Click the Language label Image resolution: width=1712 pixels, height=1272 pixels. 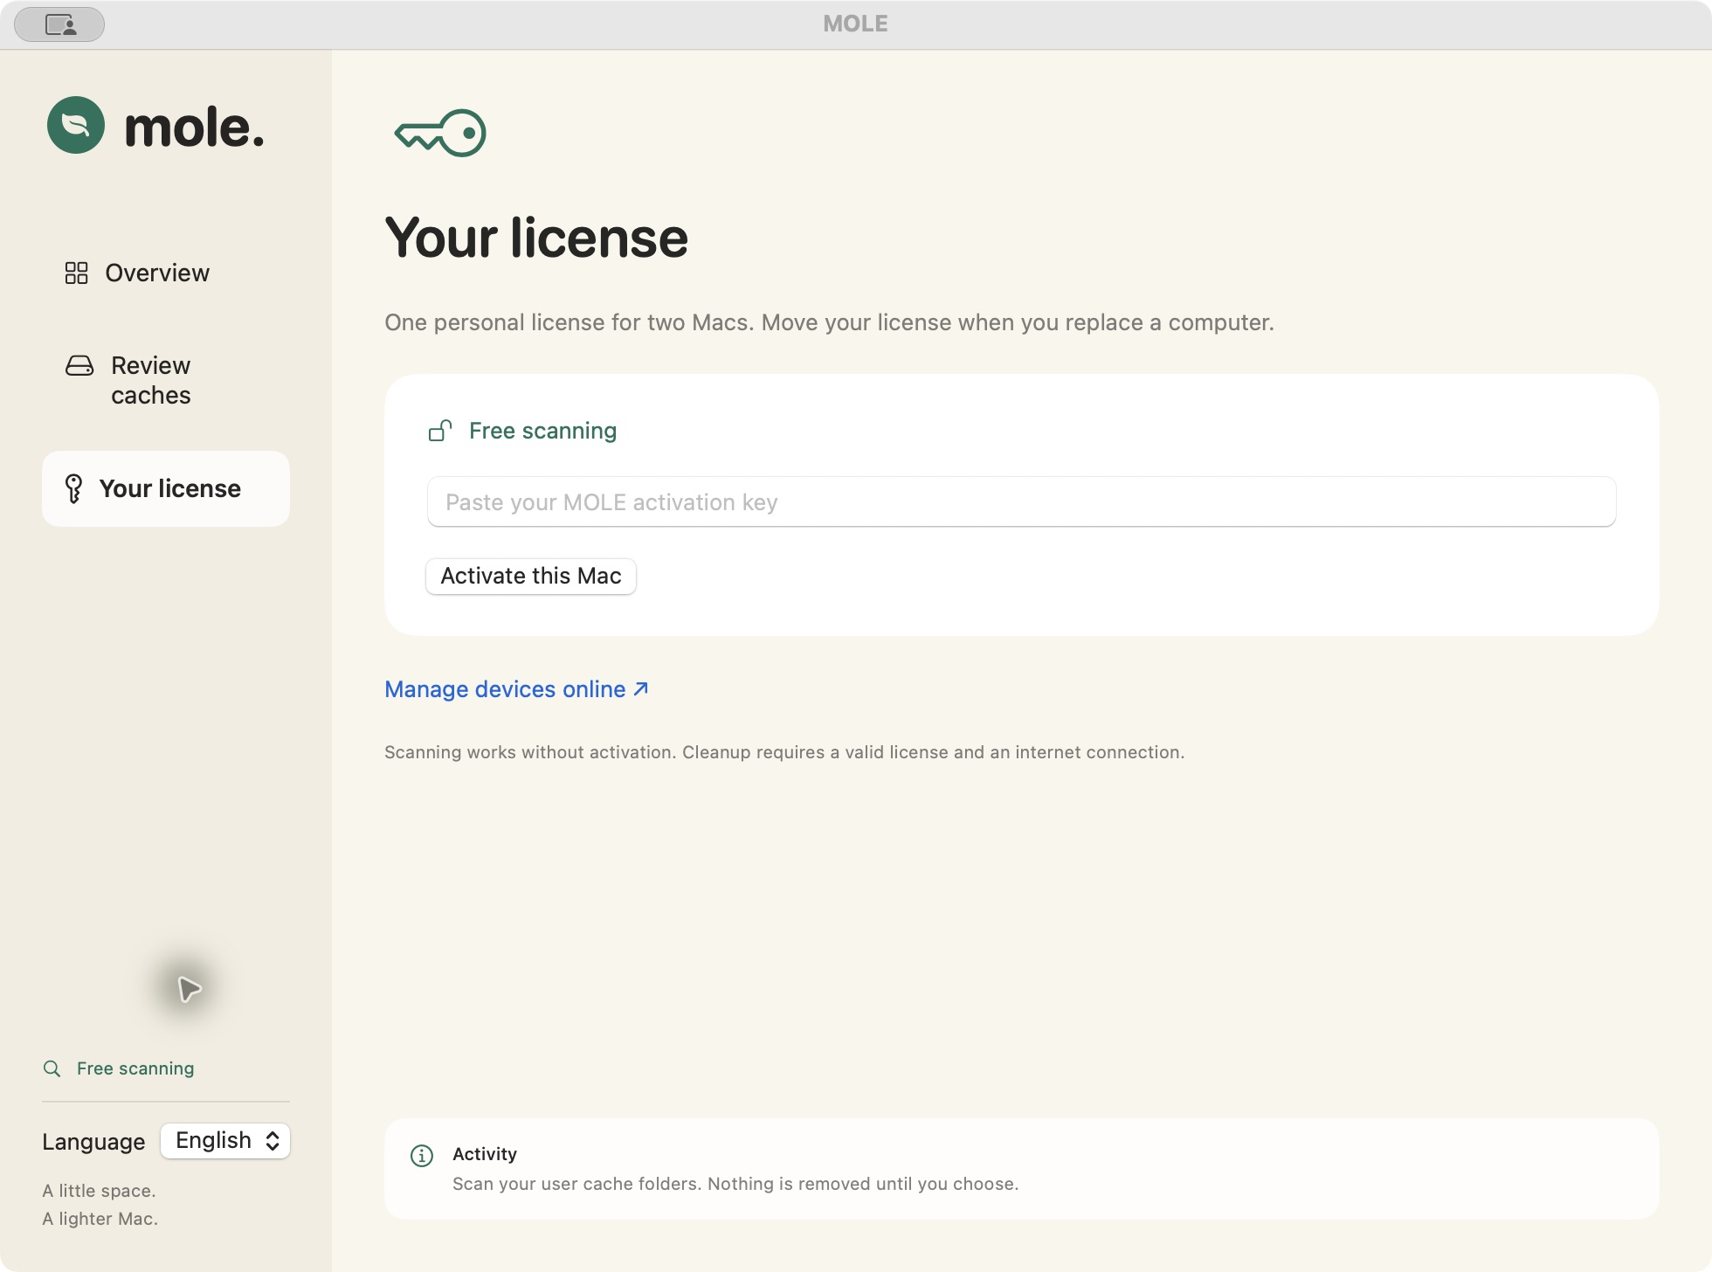click(x=93, y=1142)
